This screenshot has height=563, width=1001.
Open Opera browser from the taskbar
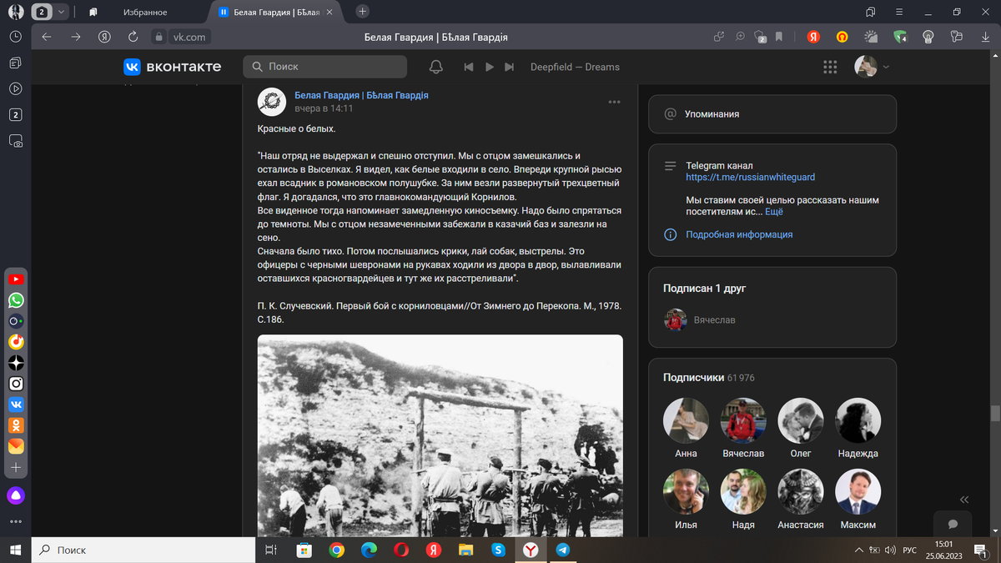401,550
